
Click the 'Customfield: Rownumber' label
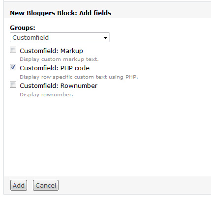[59, 86]
